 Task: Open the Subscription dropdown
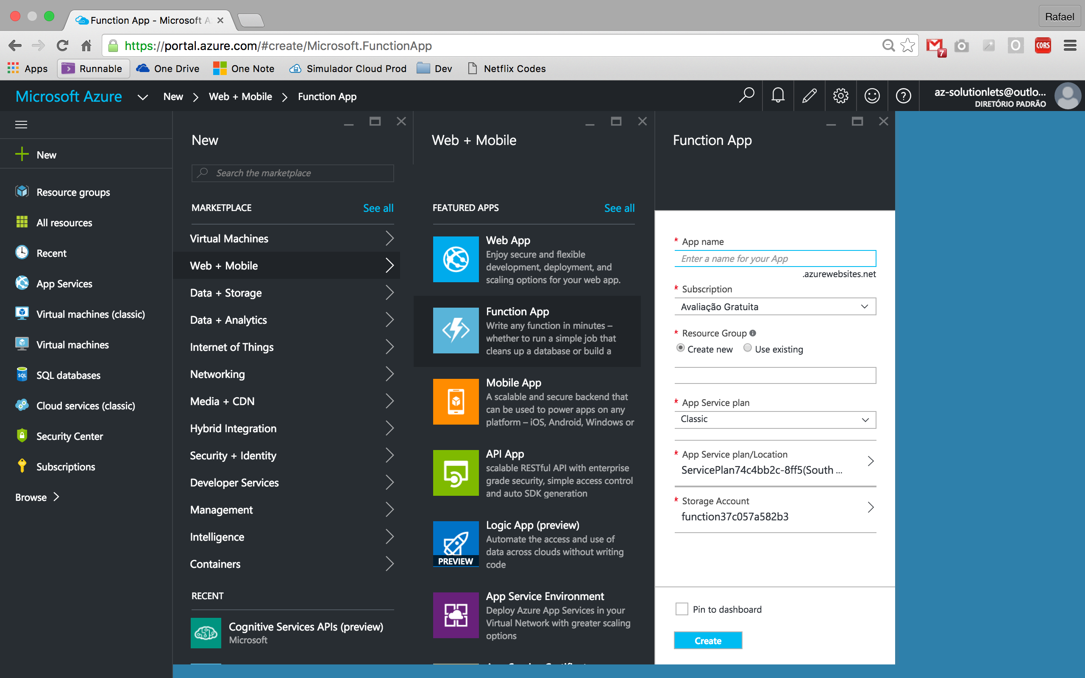click(x=775, y=307)
